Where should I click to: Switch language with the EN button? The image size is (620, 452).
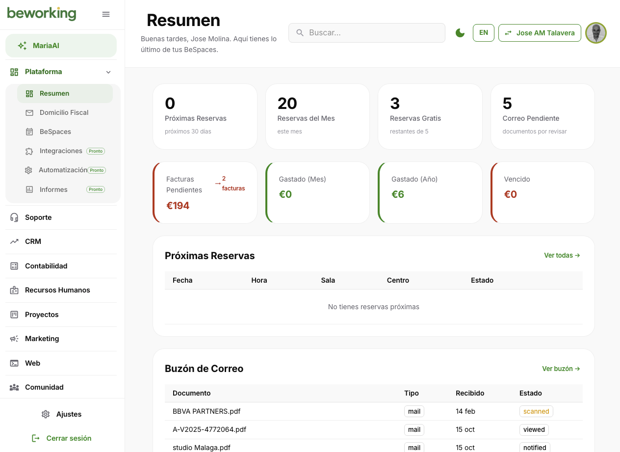click(x=483, y=33)
